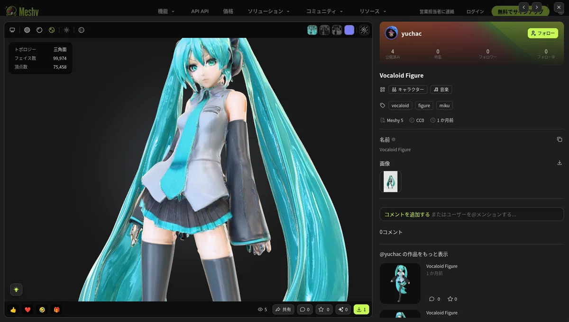Expand the コミュニティ dropdown
This screenshot has width=569, height=322.
(x=325, y=11)
